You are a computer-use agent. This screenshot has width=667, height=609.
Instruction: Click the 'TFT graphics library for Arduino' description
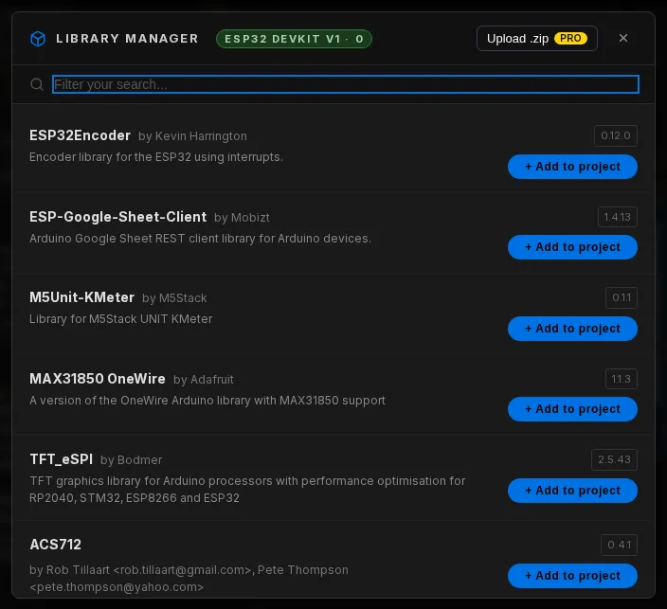click(x=247, y=490)
